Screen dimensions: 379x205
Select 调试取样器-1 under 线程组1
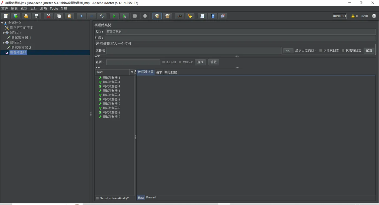tap(21, 38)
